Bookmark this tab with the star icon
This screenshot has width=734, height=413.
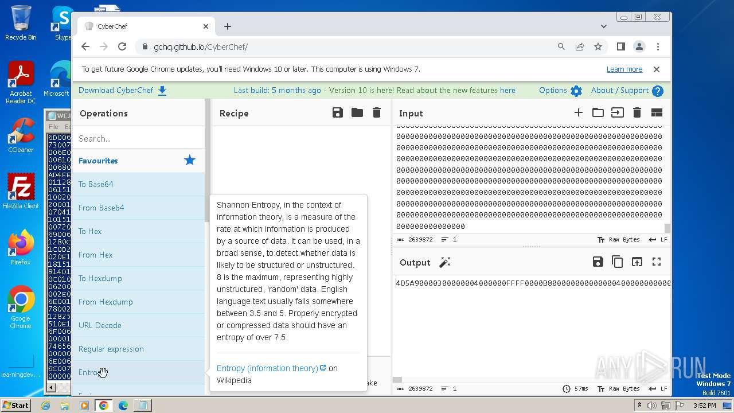tap(598, 47)
